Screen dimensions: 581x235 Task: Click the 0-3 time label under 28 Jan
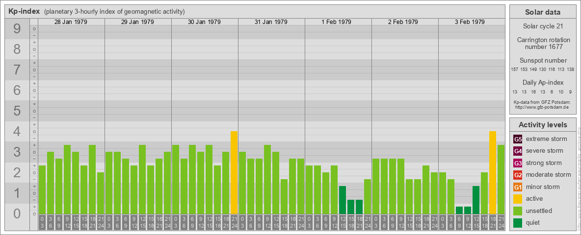coord(42,223)
